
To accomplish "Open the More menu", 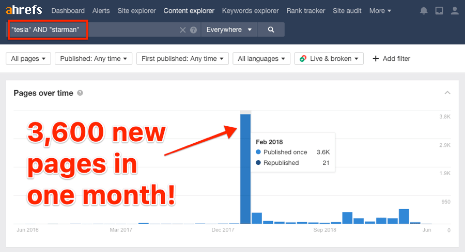I will point(380,11).
